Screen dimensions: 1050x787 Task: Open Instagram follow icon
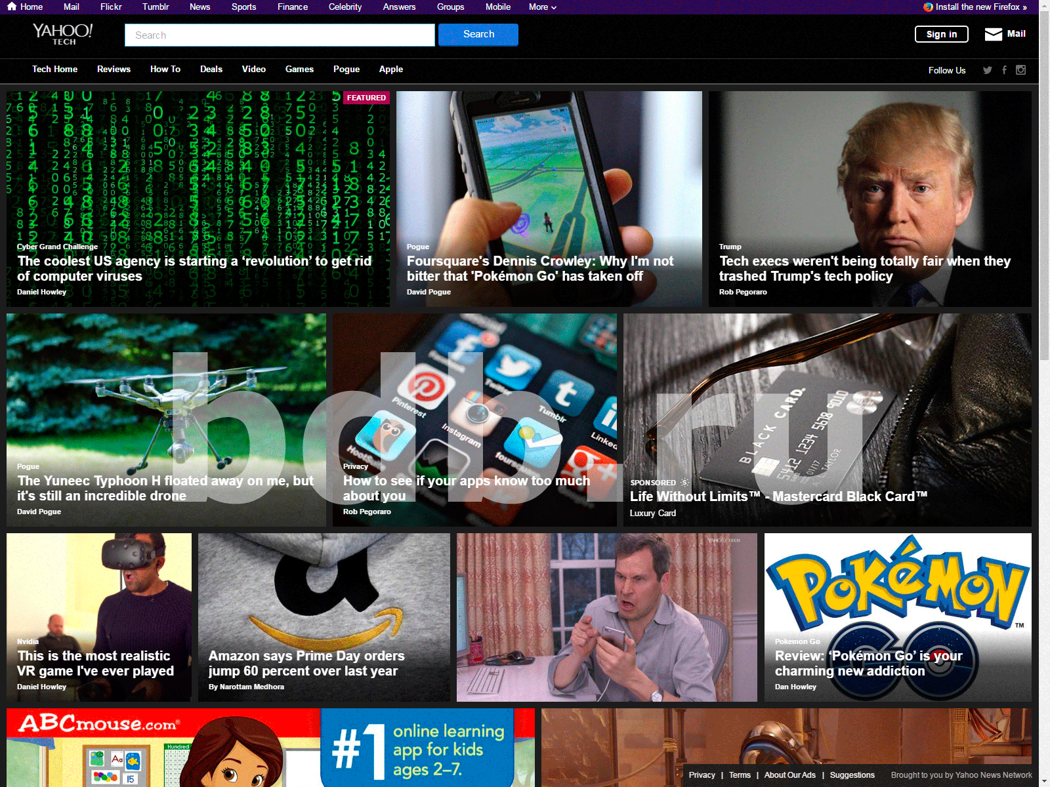click(x=1020, y=70)
